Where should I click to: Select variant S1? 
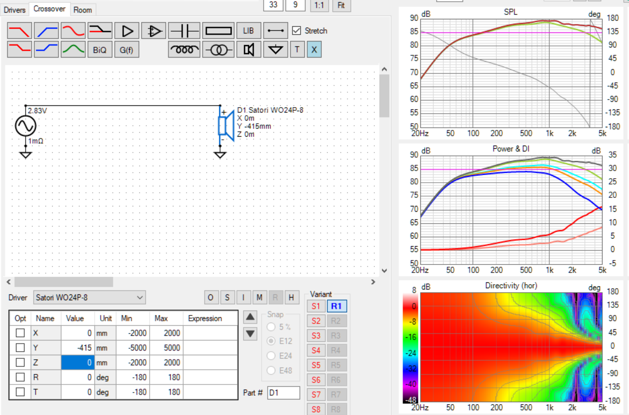point(316,306)
